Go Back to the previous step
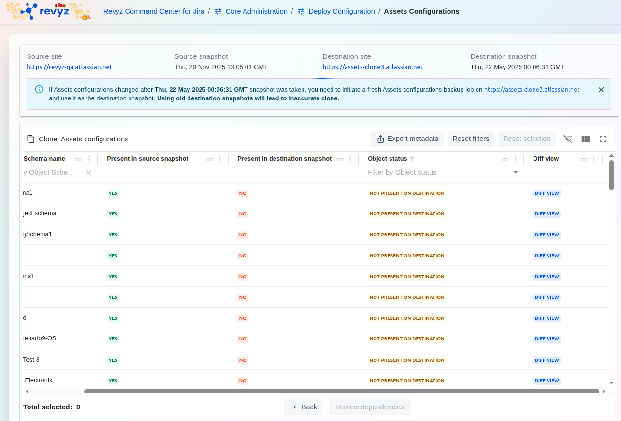Screen dimensions: 621x421 point(303,407)
